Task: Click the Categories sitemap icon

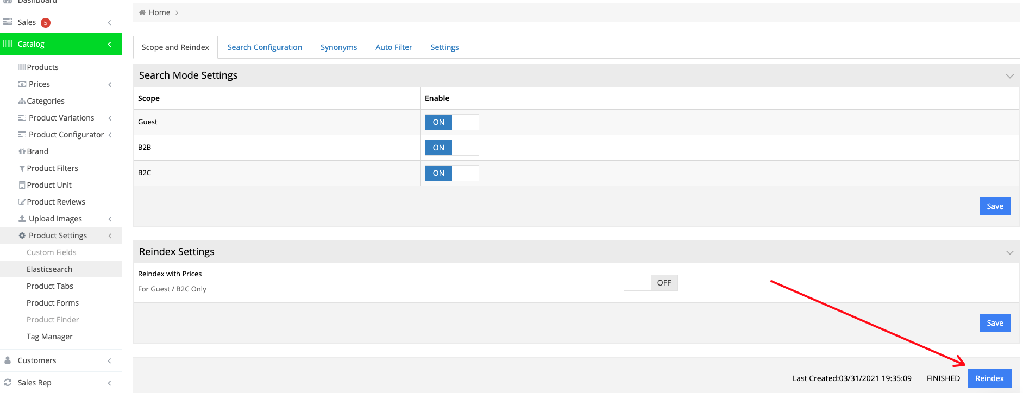Action: point(22,101)
